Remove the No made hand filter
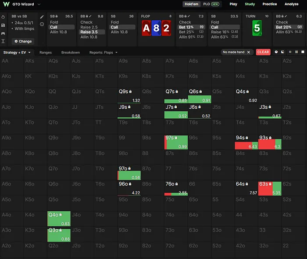 pos(249,52)
